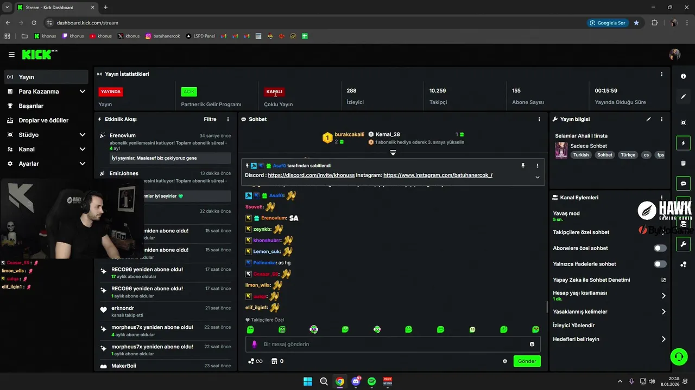This screenshot has width=695, height=390.
Task: Click the purple microphone icon in the message box
Action: [x=255, y=344]
